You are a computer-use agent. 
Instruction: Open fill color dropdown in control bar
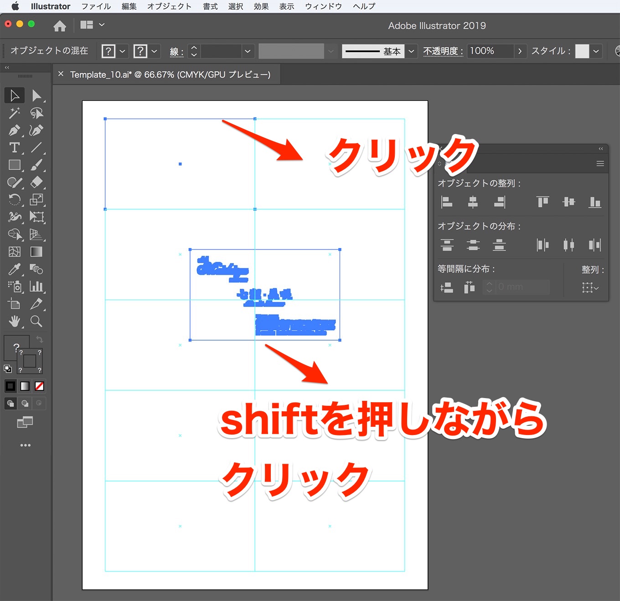[122, 51]
